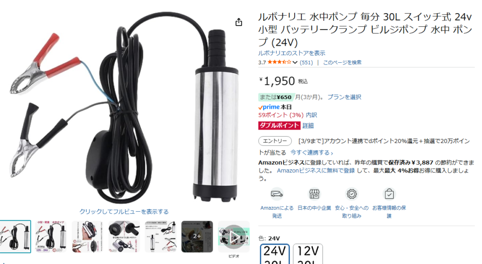This screenshot has width=482, height=264.
Task: Click the Japanese small business storefront icon
Action: point(314,194)
